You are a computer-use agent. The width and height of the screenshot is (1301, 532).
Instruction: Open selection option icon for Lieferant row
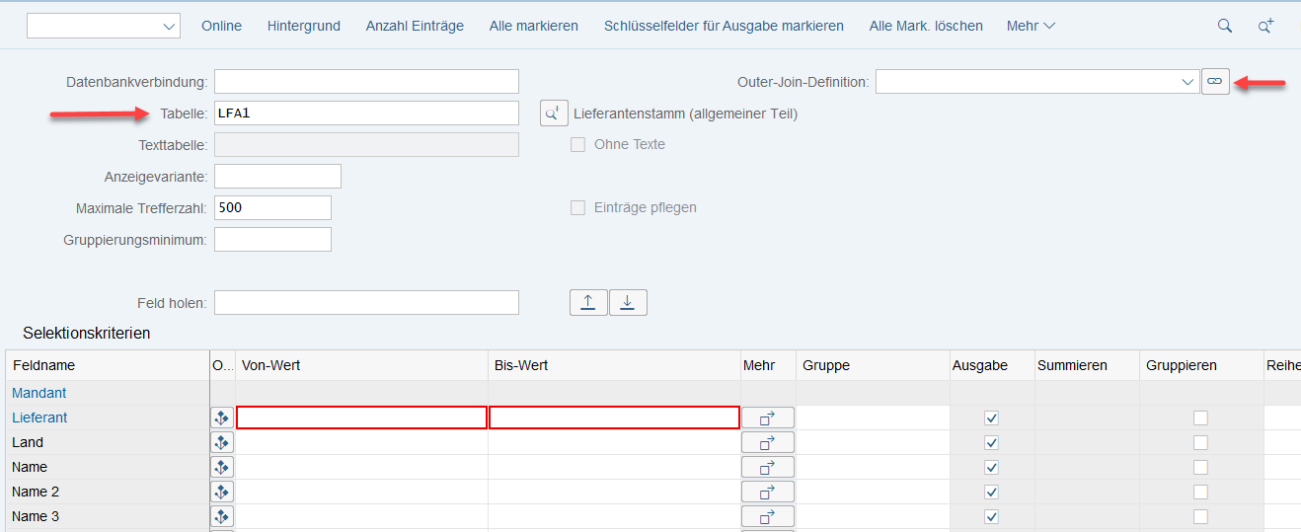tap(222, 418)
